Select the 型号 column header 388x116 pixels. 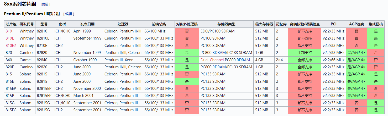[44, 24]
